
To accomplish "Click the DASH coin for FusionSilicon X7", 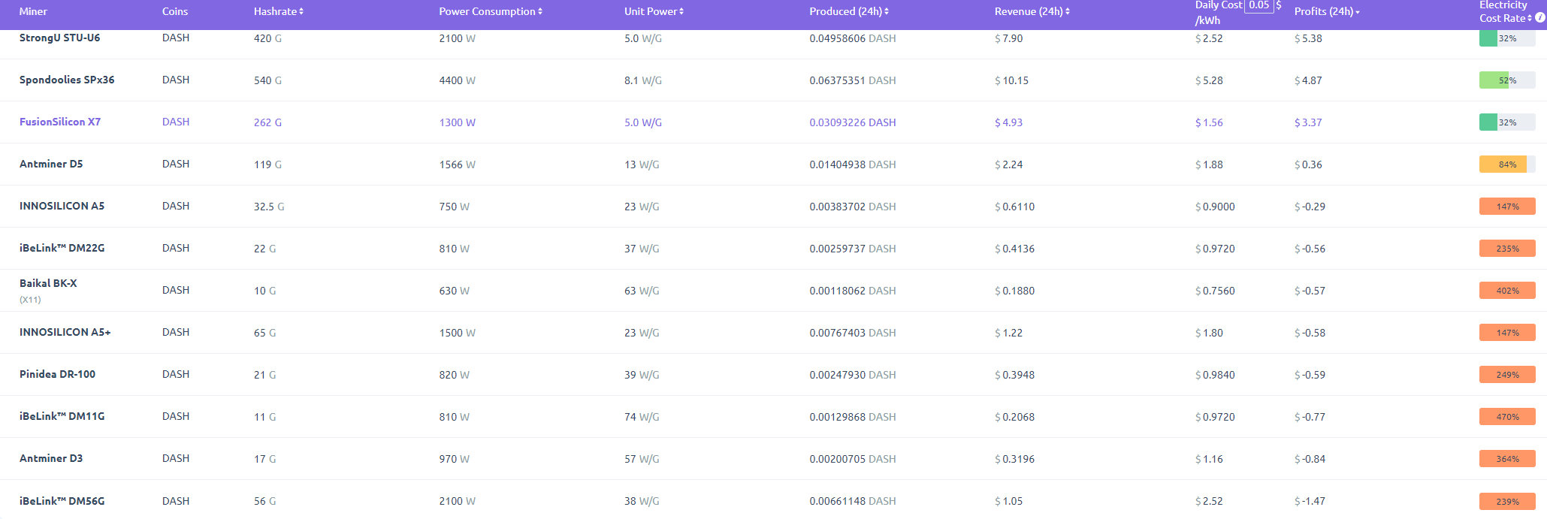I will (176, 122).
